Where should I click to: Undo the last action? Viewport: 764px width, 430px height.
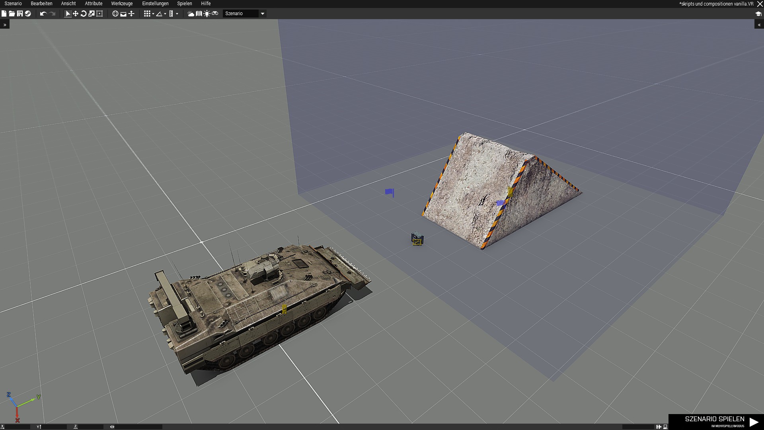tap(43, 14)
